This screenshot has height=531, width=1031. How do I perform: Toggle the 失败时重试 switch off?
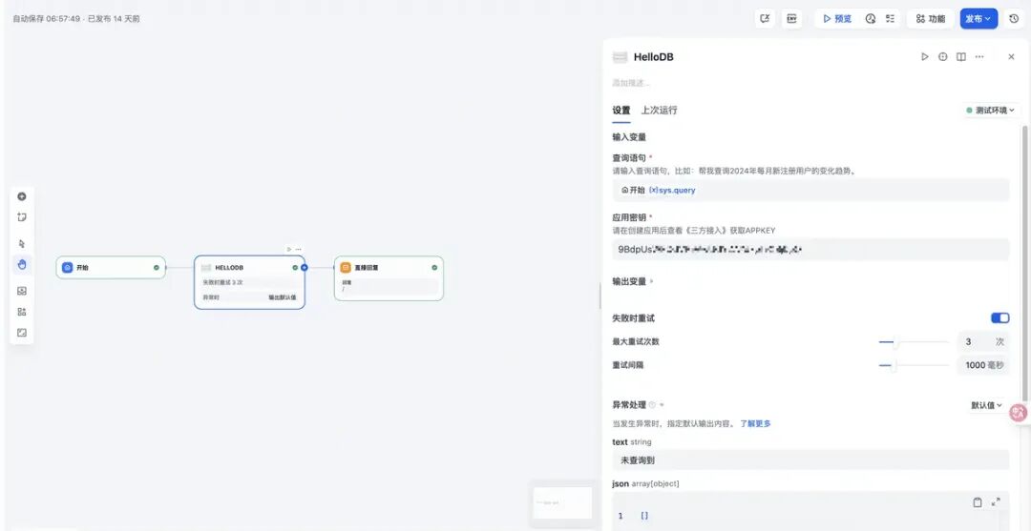[x=1000, y=318]
